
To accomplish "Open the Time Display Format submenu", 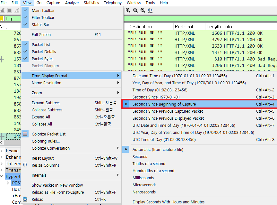I will click(71, 76).
